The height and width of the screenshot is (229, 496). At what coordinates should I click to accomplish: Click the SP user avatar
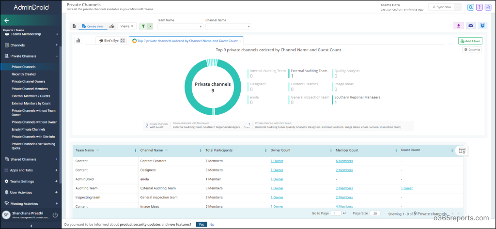[x=6, y=215]
